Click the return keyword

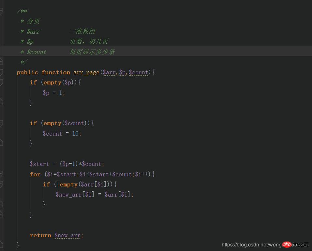click(40, 235)
